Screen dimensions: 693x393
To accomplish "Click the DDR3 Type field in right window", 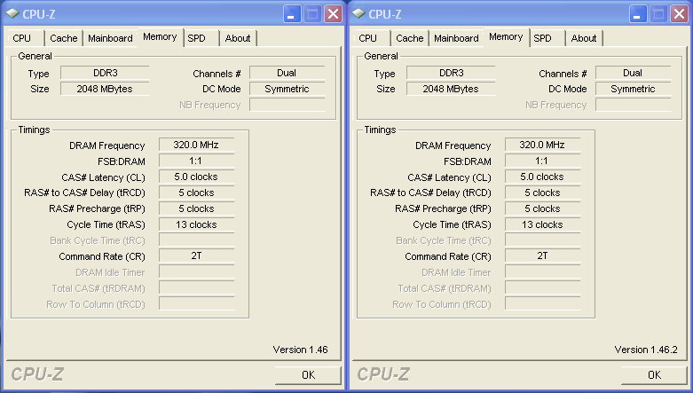I will pos(451,73).
